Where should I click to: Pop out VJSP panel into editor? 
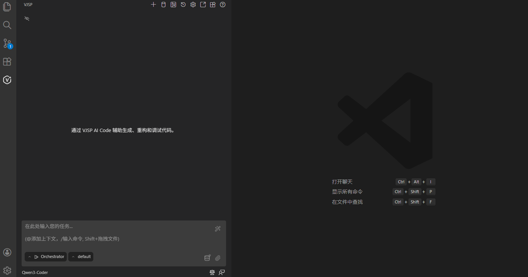click(203, 5)
